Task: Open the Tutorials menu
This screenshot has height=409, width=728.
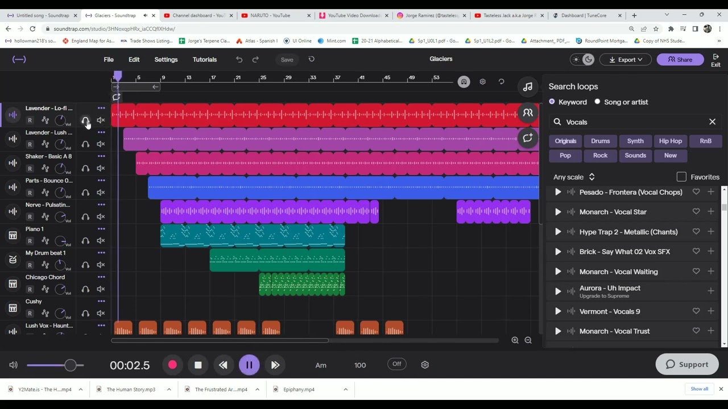Action: (x=205, y=59)
